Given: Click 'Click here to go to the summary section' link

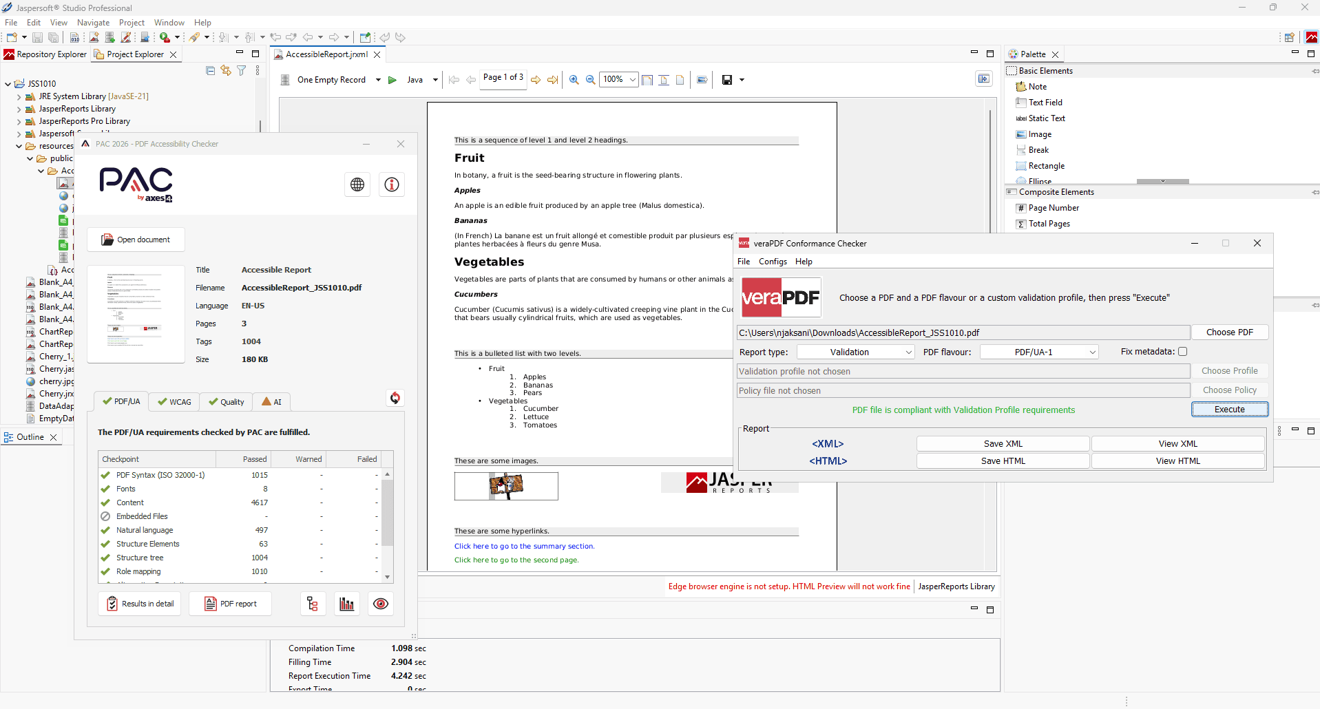Looking at the screenshot, I should point(524,547).
